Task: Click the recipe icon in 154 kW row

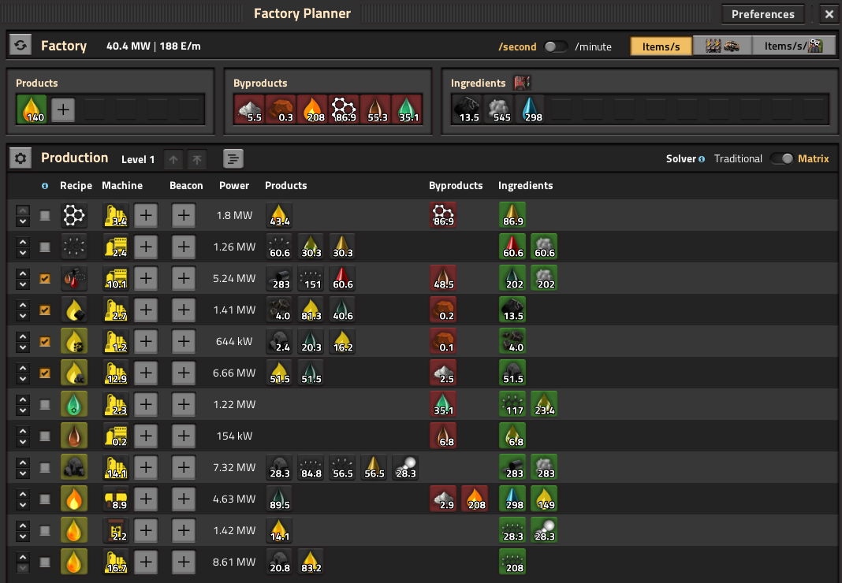Action: click(74, 436)
